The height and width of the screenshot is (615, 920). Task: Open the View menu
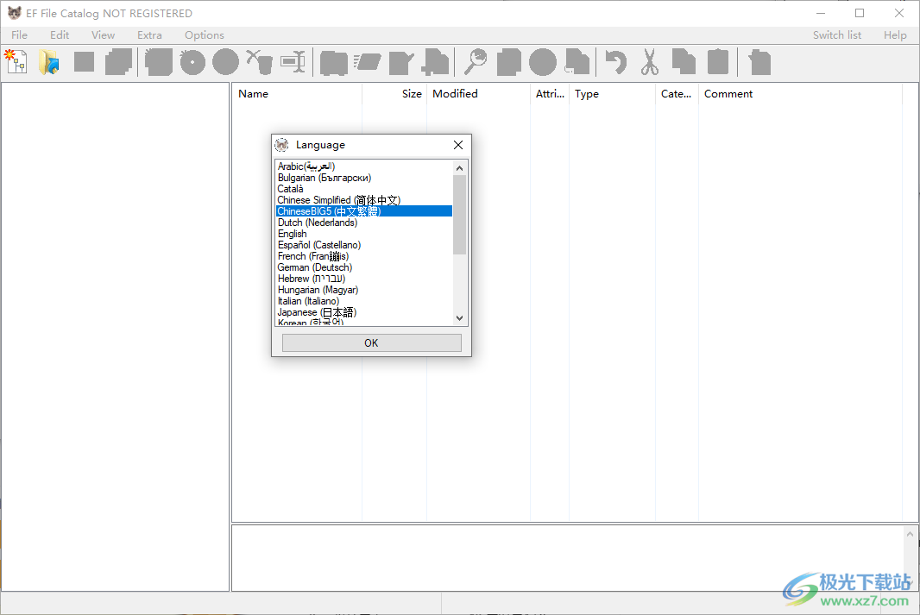coord(103,35)
